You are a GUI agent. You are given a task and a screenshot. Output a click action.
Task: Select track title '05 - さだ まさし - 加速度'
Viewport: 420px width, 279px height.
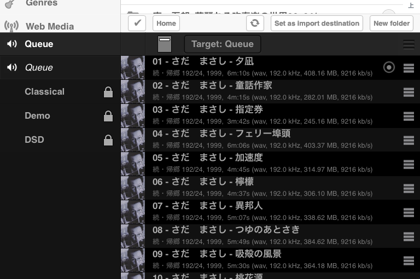[208, 158]
